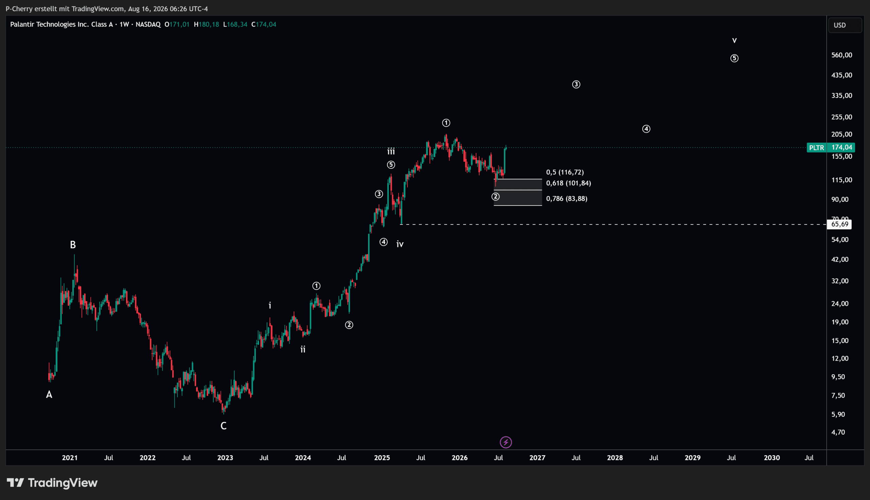Click the 2024 time axis label

(x=303, y=458)
